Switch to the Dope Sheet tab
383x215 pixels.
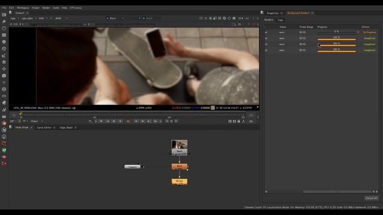[66, 127]
